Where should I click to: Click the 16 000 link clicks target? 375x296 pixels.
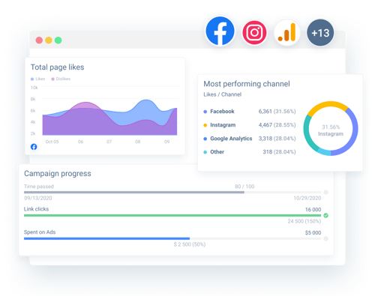click(313, 210)
